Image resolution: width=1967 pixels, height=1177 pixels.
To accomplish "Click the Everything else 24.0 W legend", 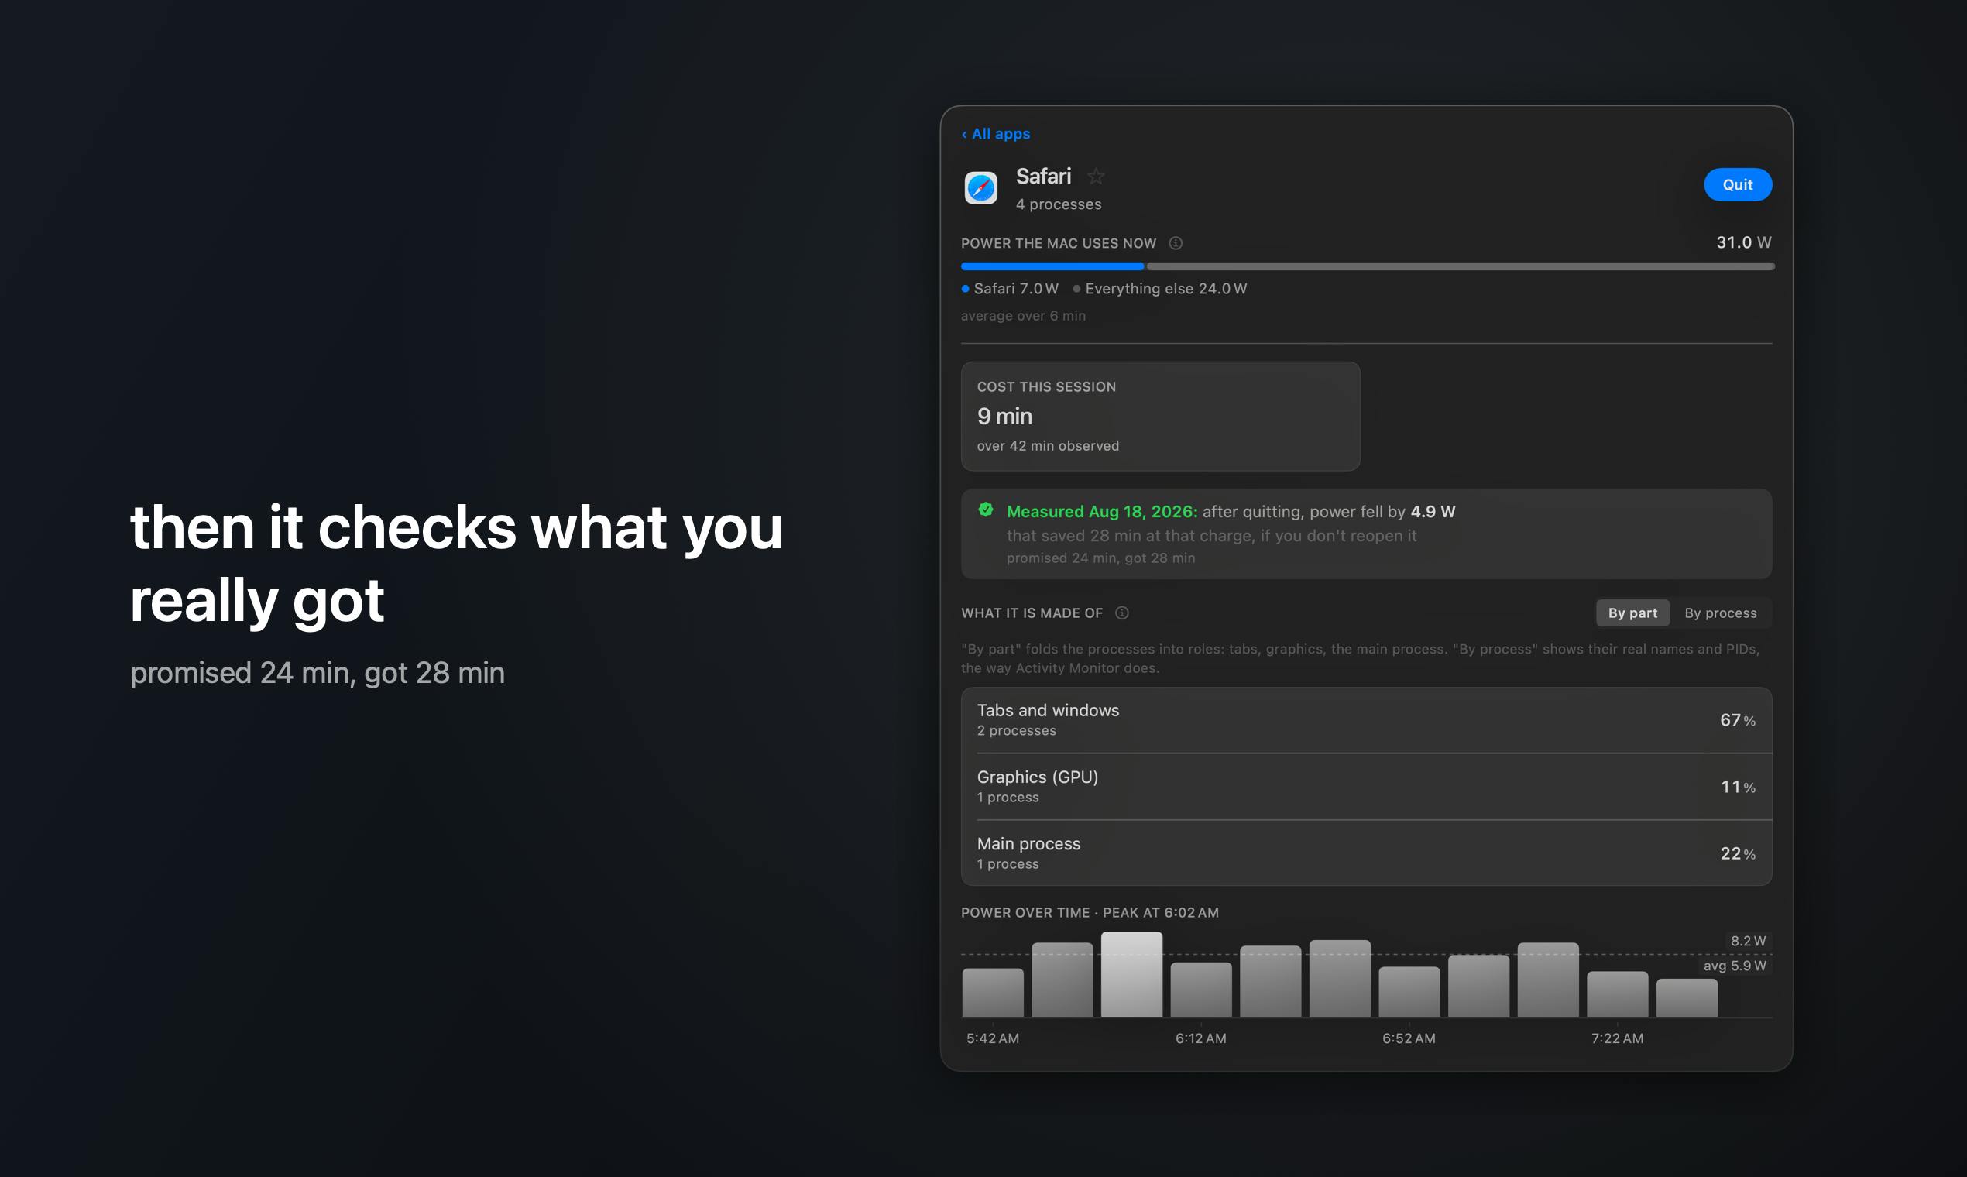I will point(1159,289).
